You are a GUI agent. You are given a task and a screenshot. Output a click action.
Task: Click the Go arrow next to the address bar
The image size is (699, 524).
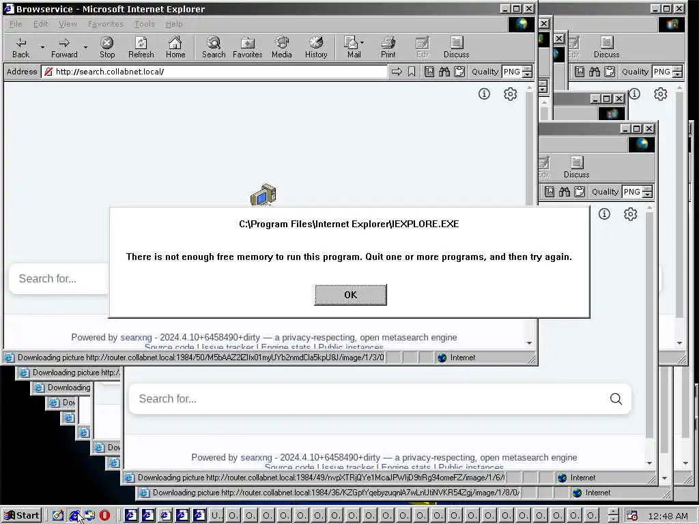[x=397, y=71]
